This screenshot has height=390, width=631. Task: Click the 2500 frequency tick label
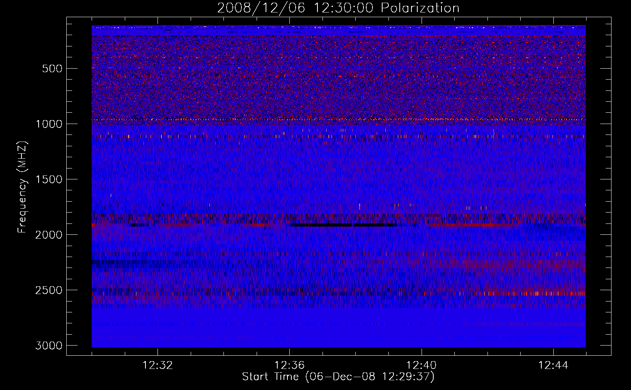pos(49,290)
